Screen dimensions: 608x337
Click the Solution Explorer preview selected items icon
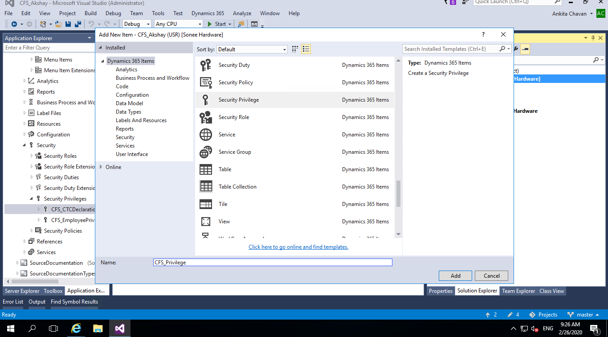[525, 49]
